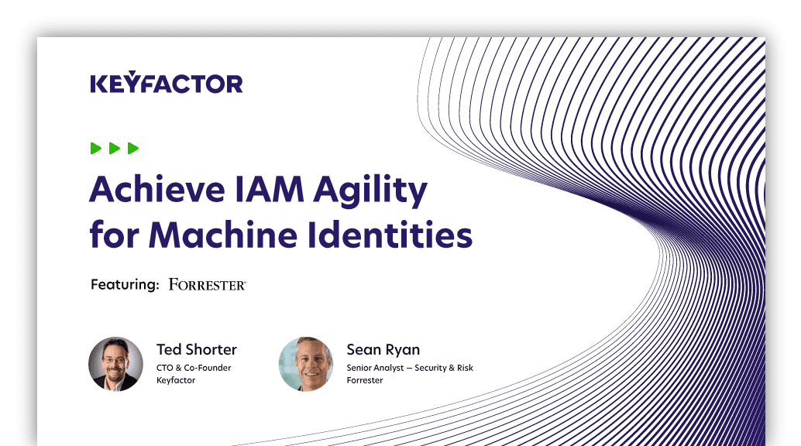This screenshot has height=446, width=801.
Task: Click 'Keyfactor' under Ted Shorter's title
Action: pos(176,380)
